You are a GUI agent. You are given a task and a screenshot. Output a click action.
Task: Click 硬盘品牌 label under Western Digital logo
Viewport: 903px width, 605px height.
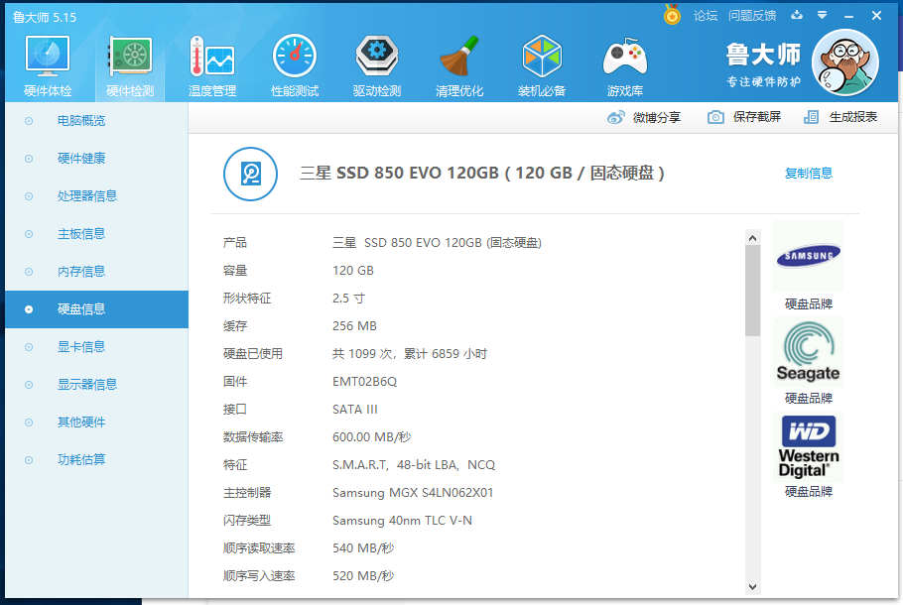[809, 492]
